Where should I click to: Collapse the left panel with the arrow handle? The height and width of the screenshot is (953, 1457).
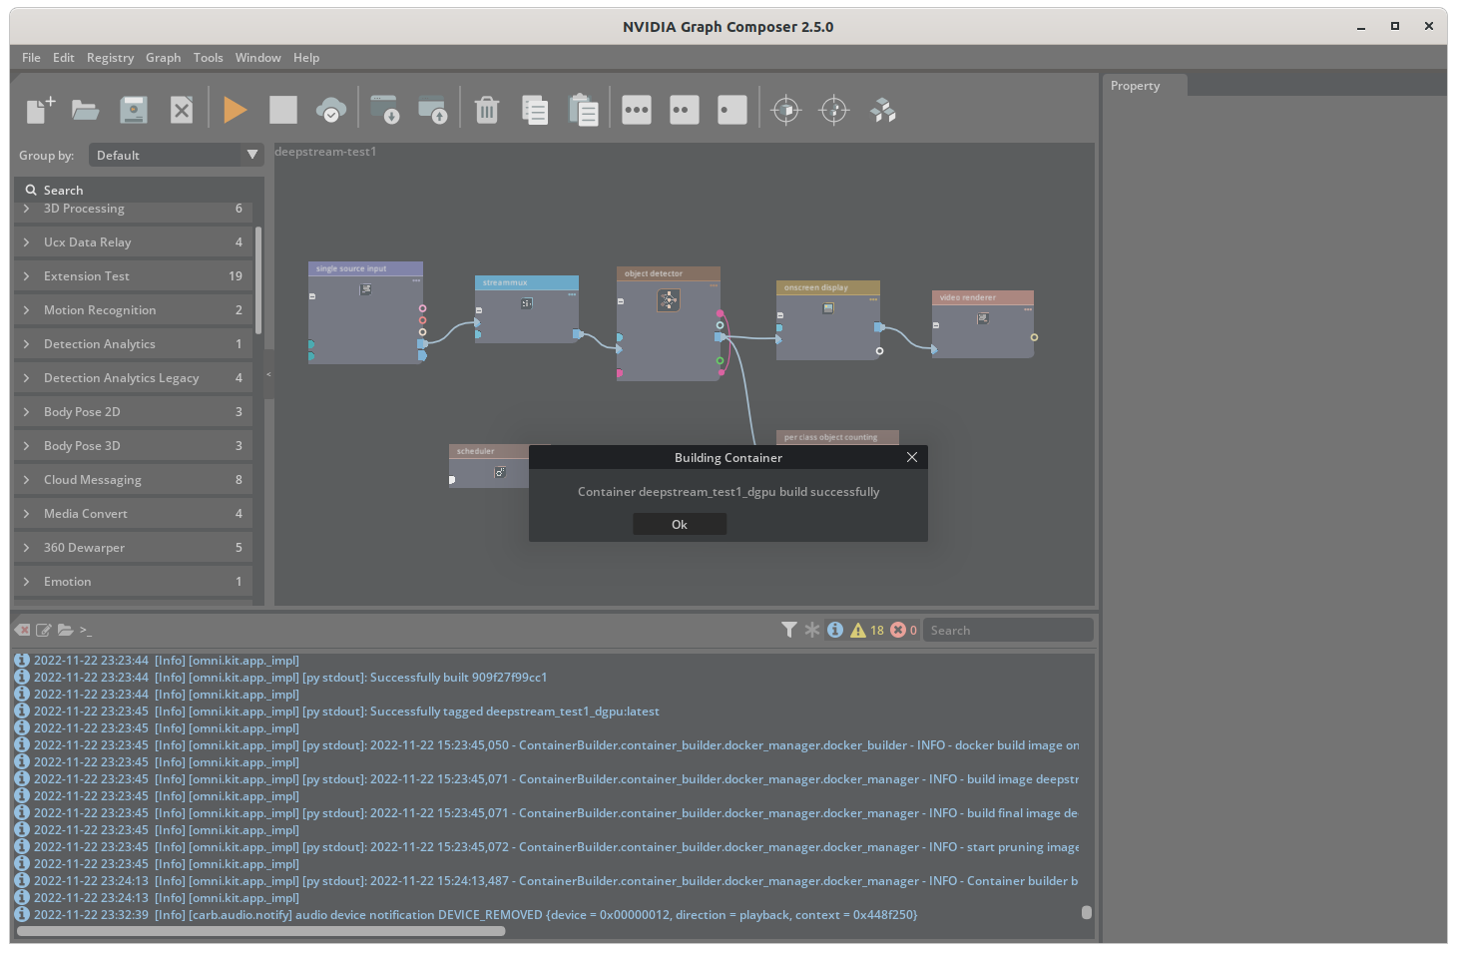point(268,374)
